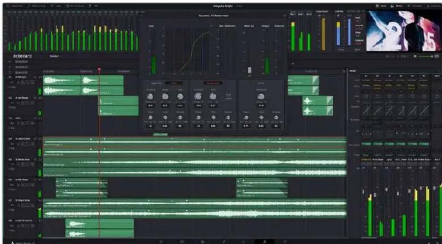Adjust the Compressor Ratio knob
Screen dimensions: 442x244
click(x=213, y=97)
